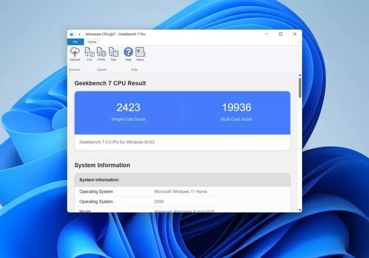Click the vertical scrollbar thumb
369x258 pixels.
300,88
